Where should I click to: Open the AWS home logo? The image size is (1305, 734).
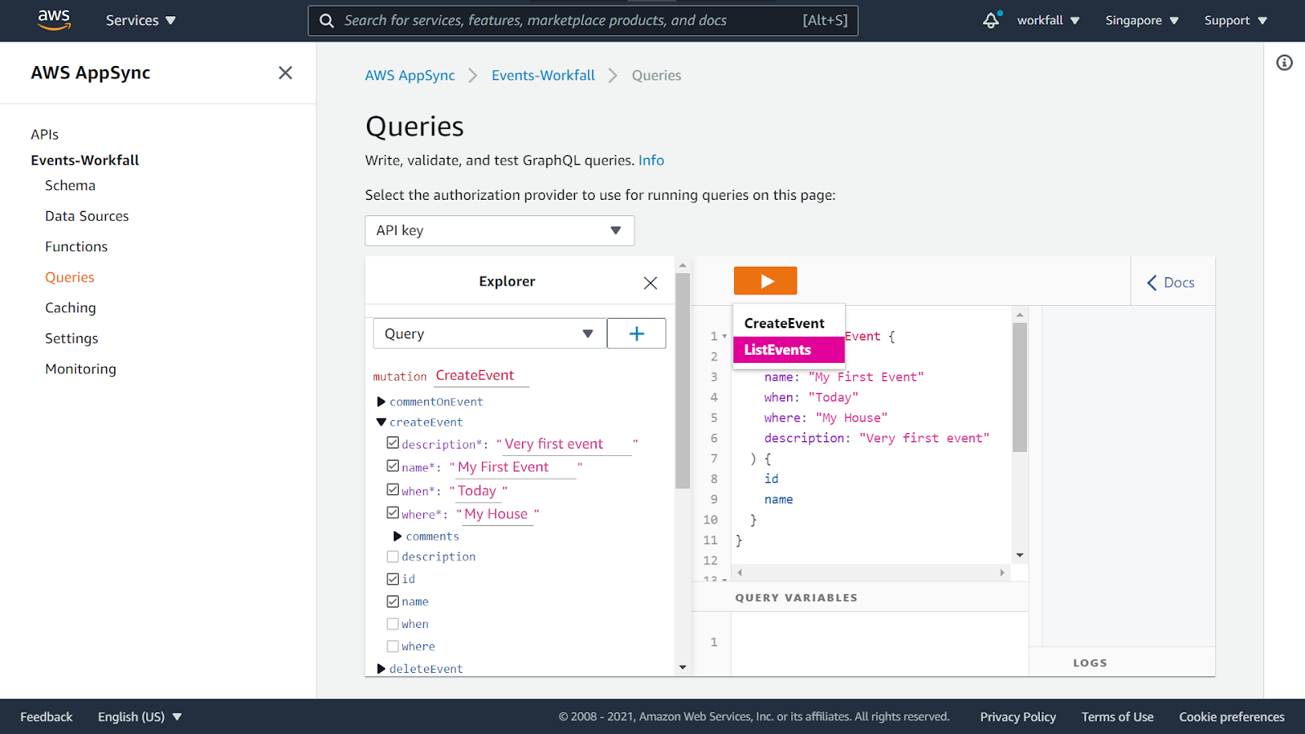54,20
